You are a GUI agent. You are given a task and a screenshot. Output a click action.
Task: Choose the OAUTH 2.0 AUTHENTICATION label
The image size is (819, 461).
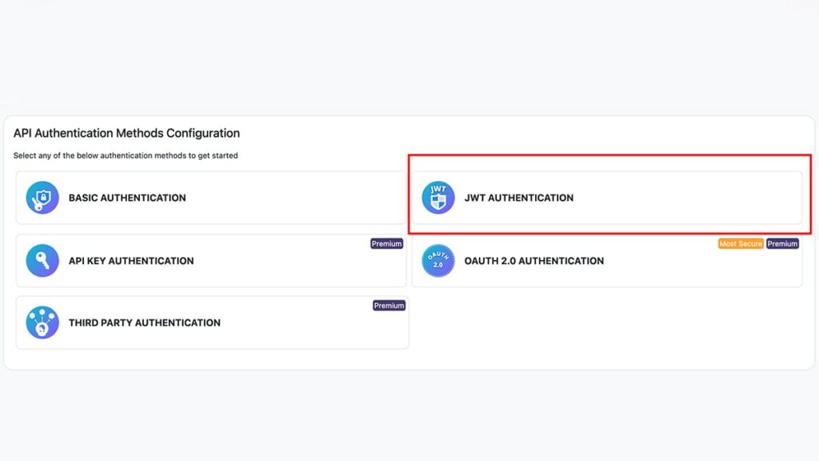point(533,261)
